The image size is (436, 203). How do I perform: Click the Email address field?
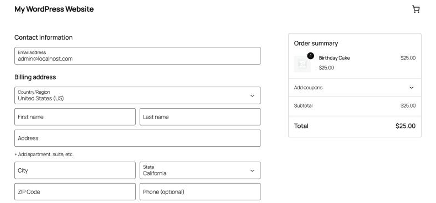click(137, 56)
